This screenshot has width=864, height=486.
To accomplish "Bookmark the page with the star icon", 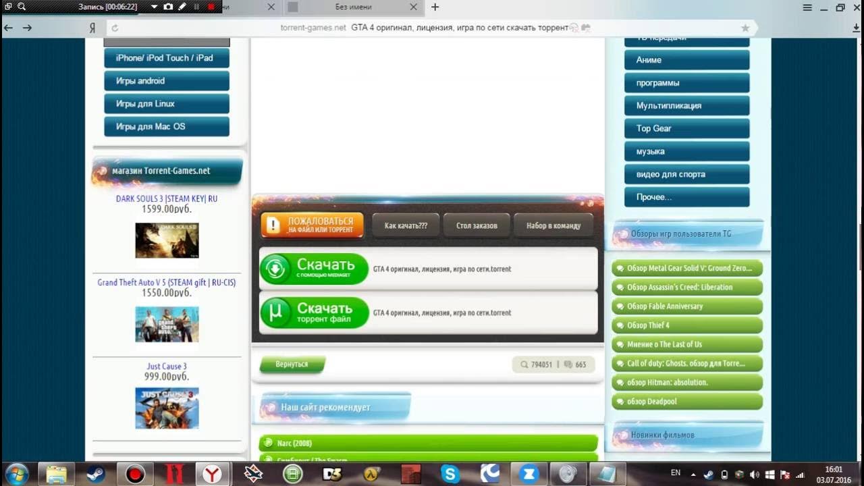I will (745, 28).
